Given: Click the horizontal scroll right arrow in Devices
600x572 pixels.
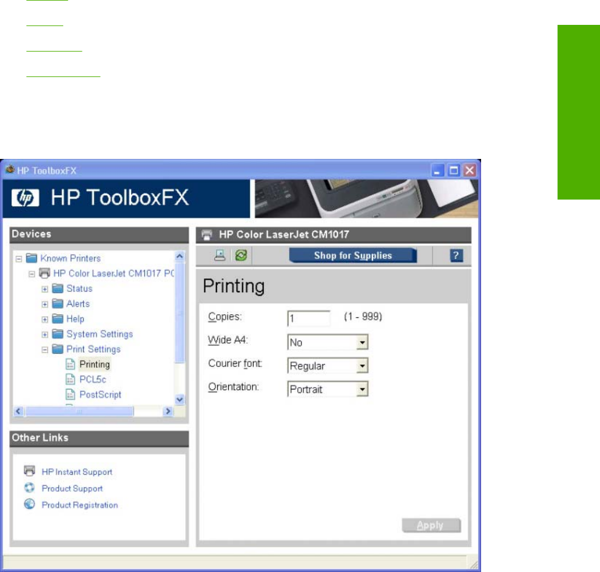Looking at the screenshot, I should 167,411.
